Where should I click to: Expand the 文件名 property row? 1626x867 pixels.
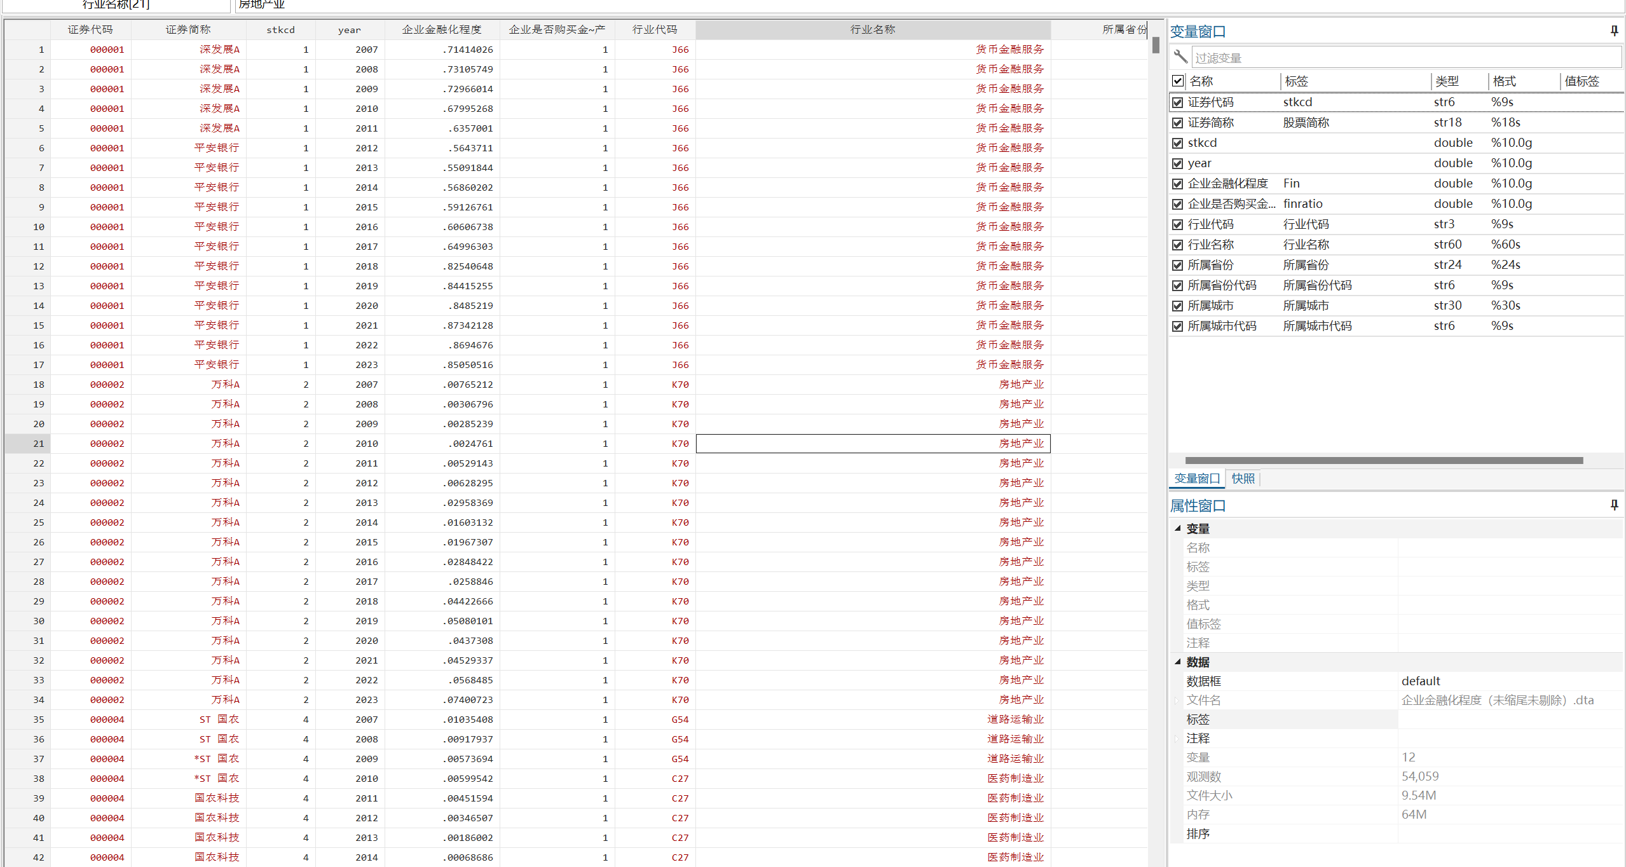tap(1177, 700)
